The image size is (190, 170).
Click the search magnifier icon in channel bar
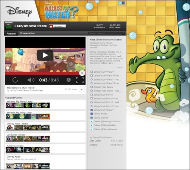(x=123, y=33)
